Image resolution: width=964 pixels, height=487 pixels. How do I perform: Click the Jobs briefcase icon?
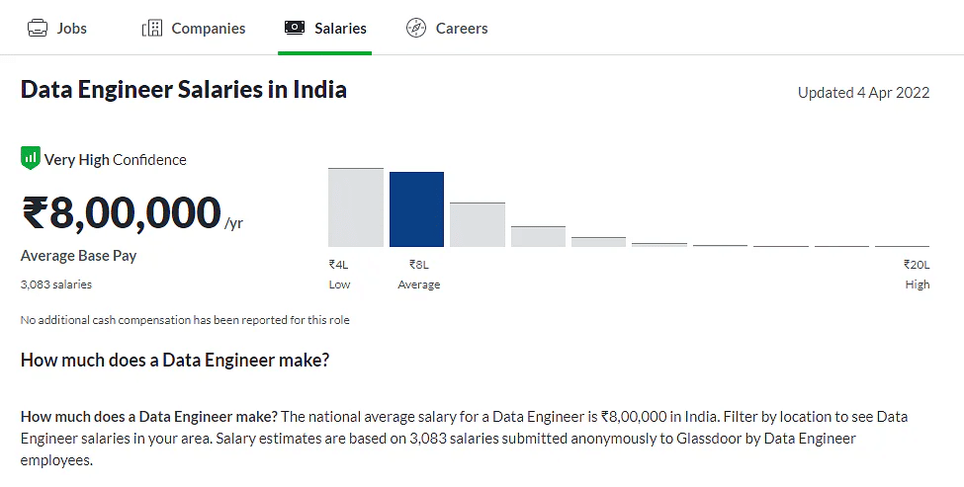click(38, 28)
